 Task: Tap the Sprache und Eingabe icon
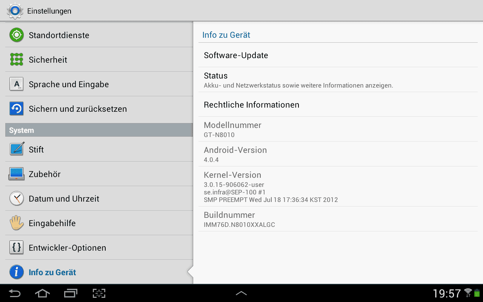[16, 84]
